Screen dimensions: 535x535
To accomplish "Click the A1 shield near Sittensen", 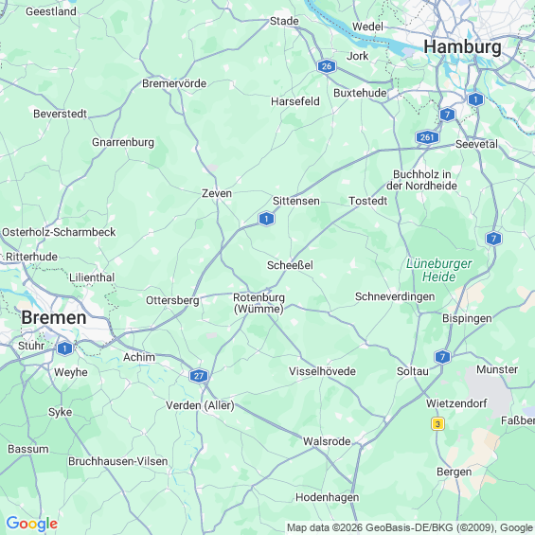I will pyautogui.click(x=266, y=219).
